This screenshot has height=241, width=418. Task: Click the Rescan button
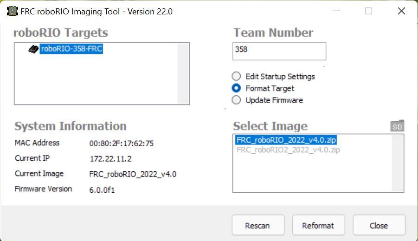(x=258, y=225)
